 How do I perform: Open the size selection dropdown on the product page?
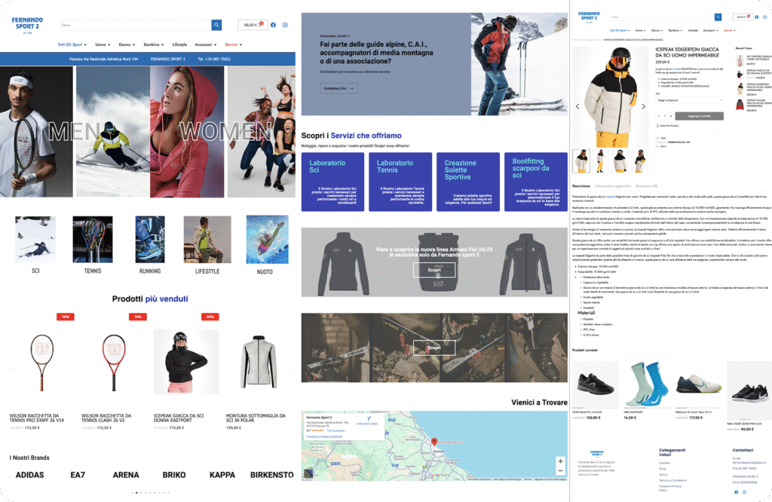(x=689, y=100)
